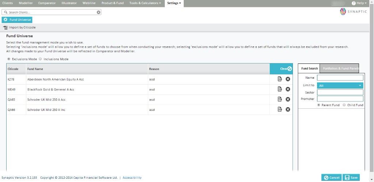The image size is (374, 182).
Task: Select Parent Fund radio button
Action: [318, 105]
